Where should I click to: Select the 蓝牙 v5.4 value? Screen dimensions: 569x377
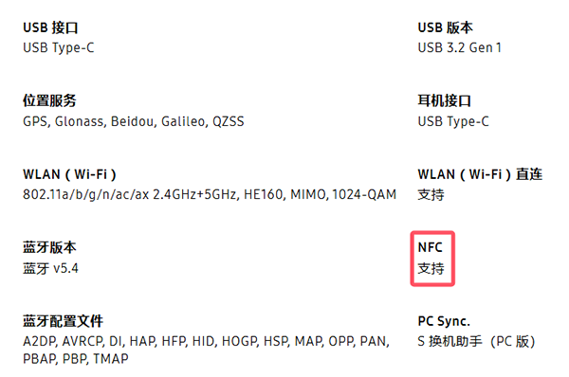point(50,269)
